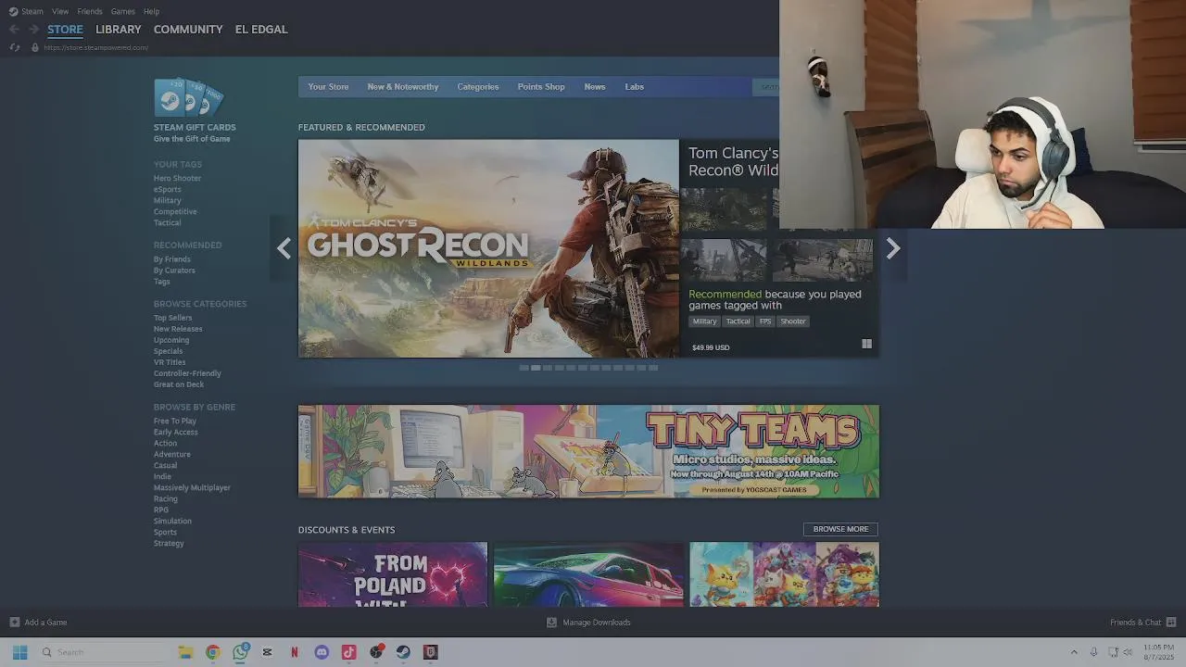Show the previous featured game in the carousel

tap(284, 248)
